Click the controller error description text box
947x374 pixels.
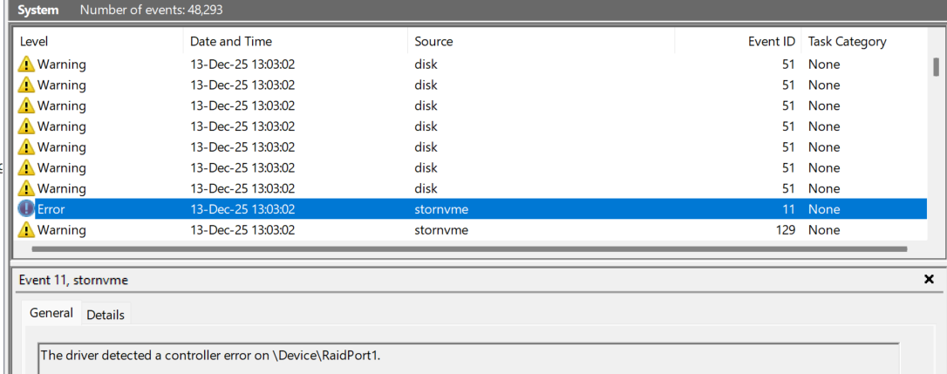(468, 357)
